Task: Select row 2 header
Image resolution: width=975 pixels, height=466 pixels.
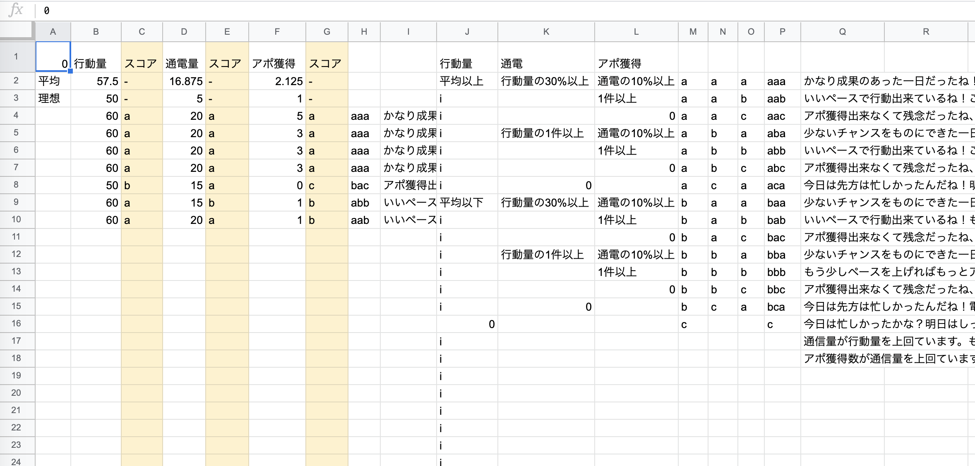Action: click(x=17, y=81)
